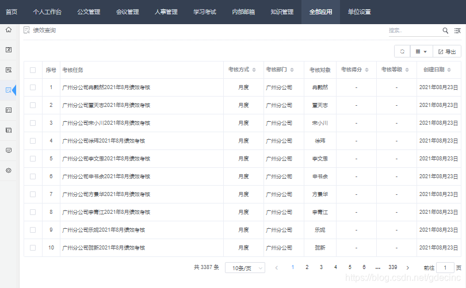
Task: Open the 学习考试 menu
Action: tap(204, 12)
